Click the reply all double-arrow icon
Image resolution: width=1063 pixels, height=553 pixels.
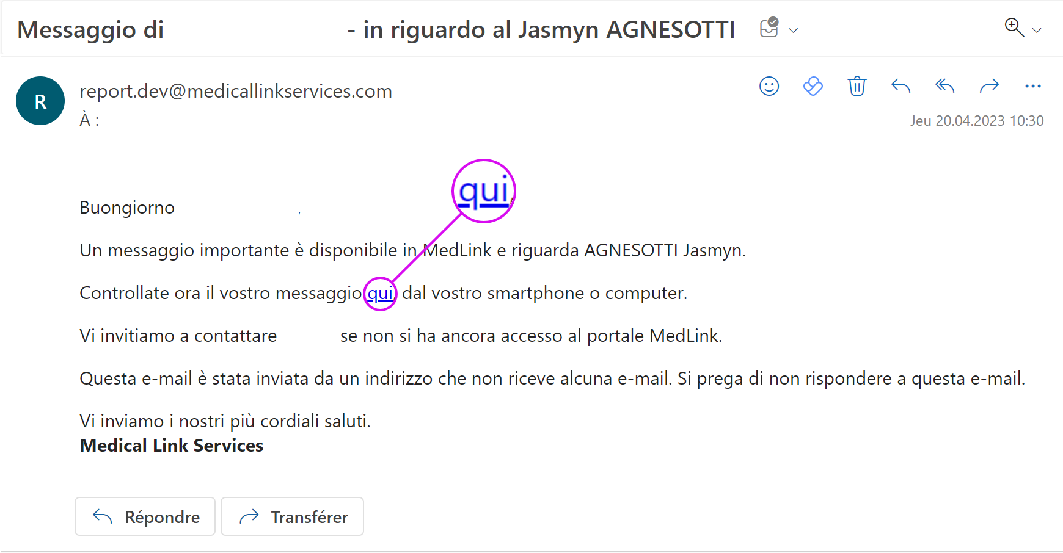945,86
